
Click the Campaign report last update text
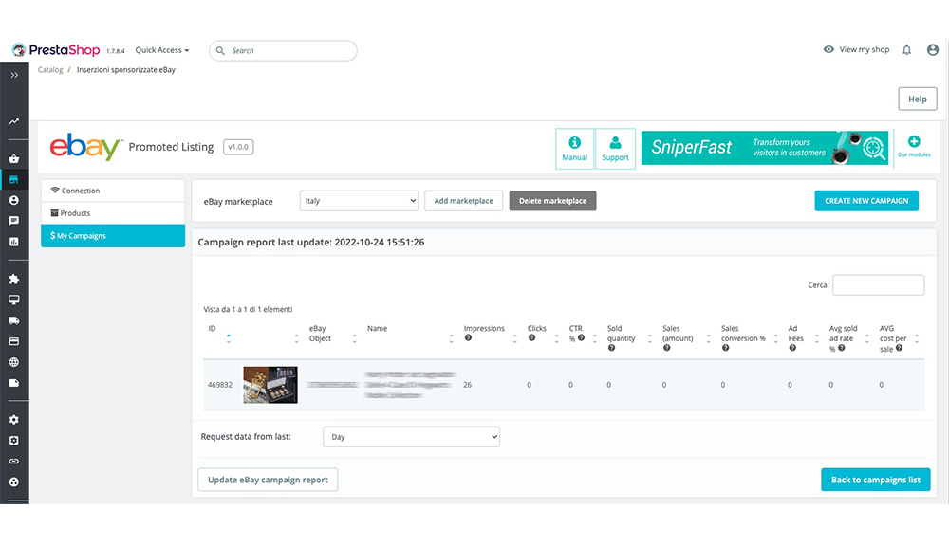click(311, 243)
